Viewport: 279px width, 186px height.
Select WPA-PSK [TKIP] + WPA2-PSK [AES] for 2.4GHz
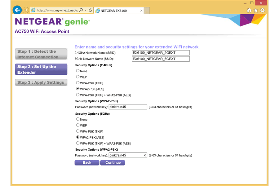tap(78, 95)
